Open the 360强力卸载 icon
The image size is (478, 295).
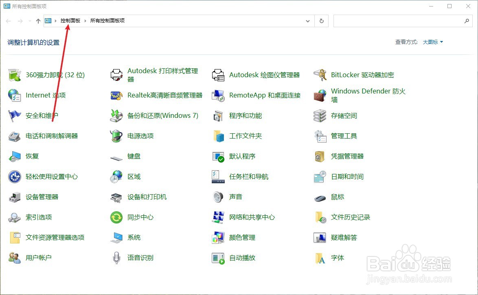(x=14, y=75)
